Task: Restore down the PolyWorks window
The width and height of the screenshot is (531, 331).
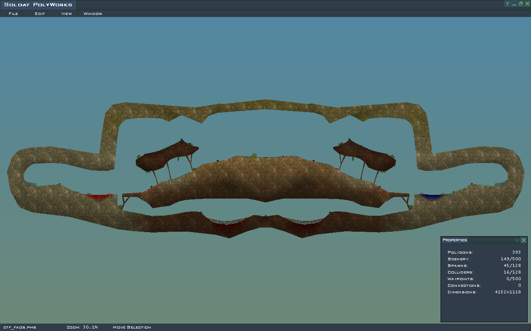Action: [x=521, y=4]
